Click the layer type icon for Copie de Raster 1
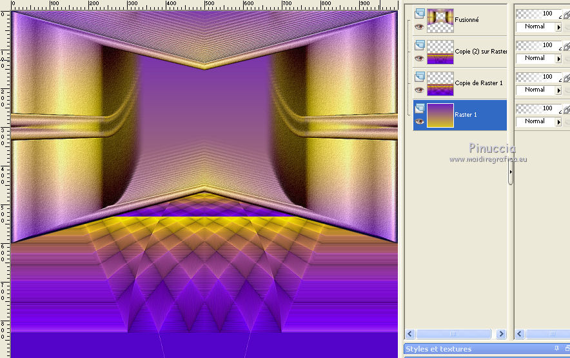 420,77
